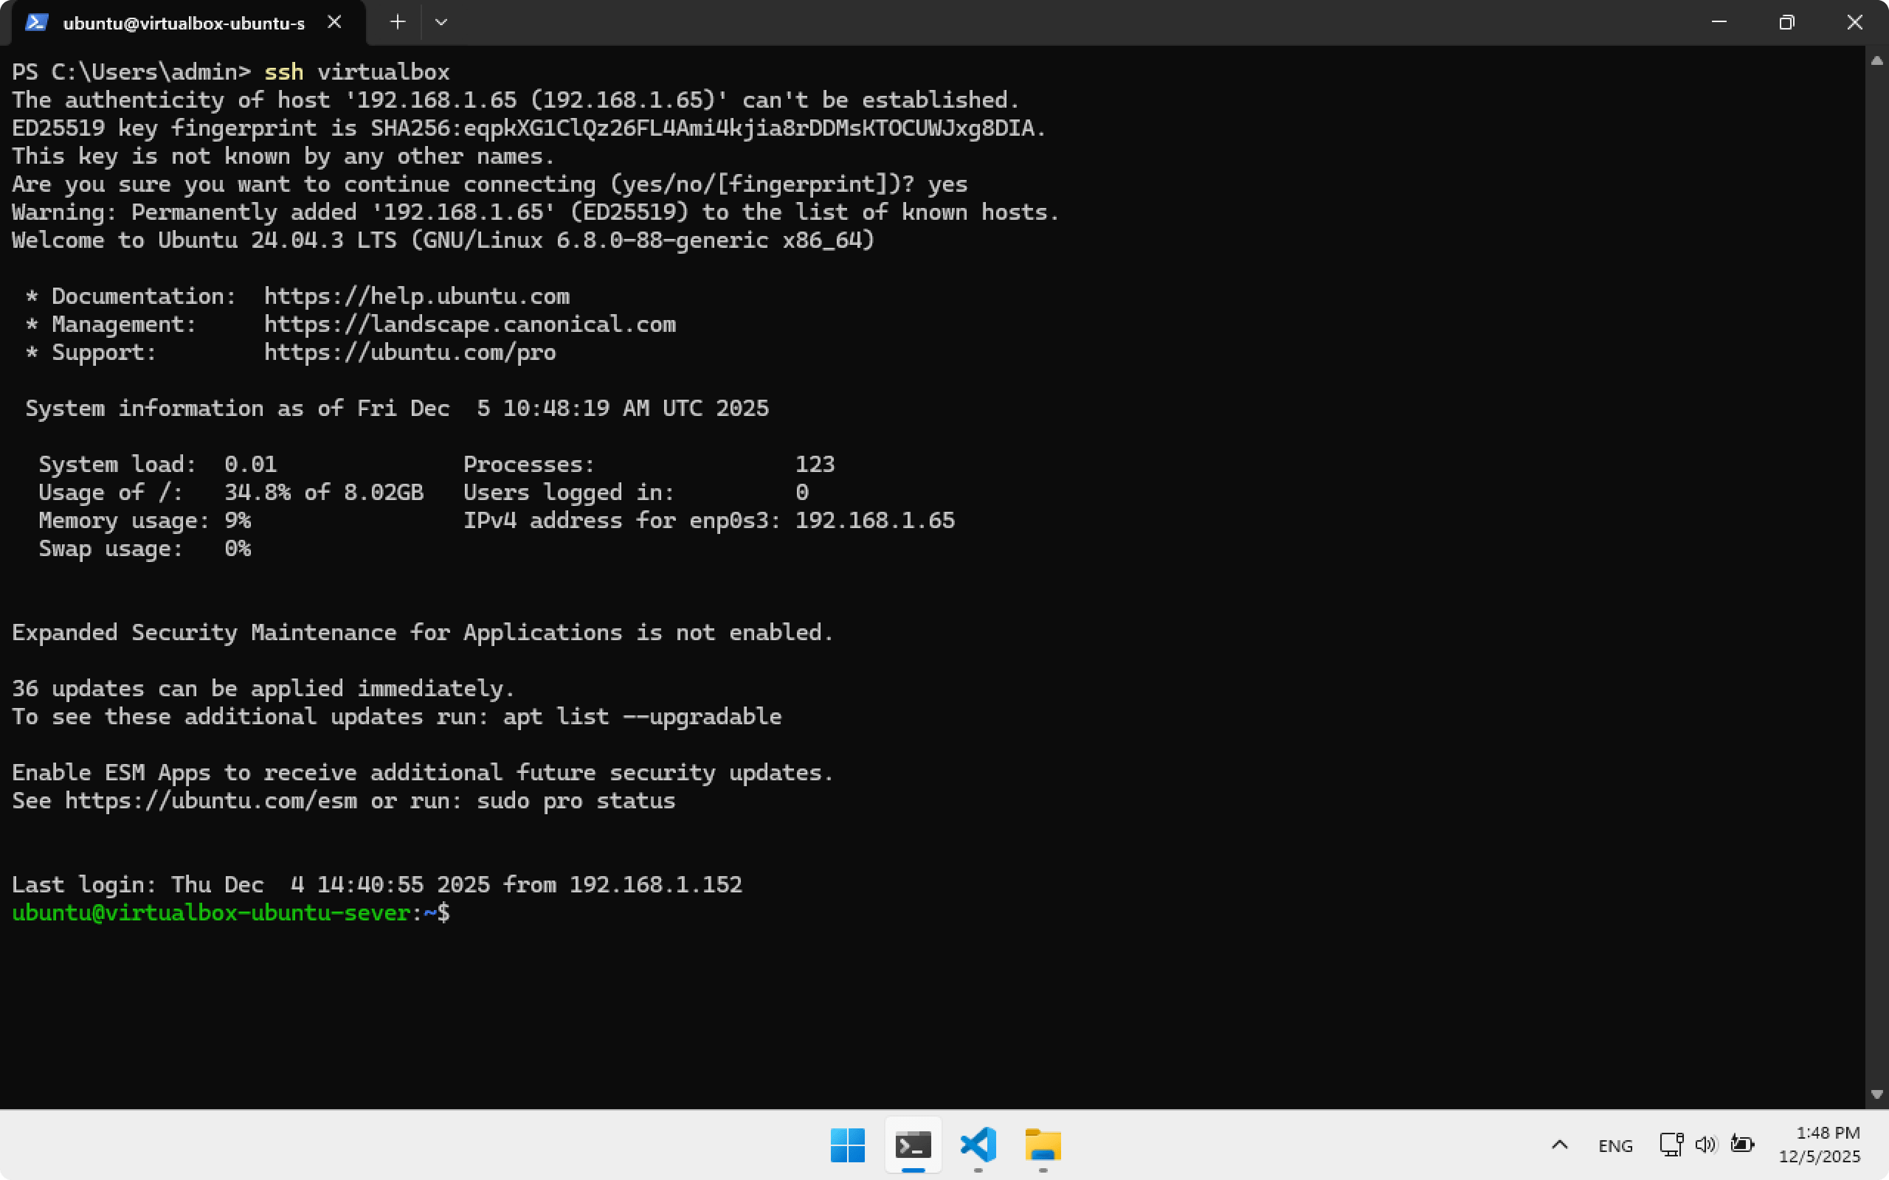The width and height of the screenshot is (1889, 1180).
Task: Close the ubuntu@virtualbox terminal tab
Action: click(x=334, y=23)
